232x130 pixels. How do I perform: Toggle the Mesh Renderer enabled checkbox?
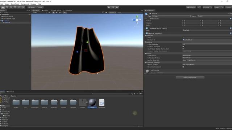coord(149,34)
